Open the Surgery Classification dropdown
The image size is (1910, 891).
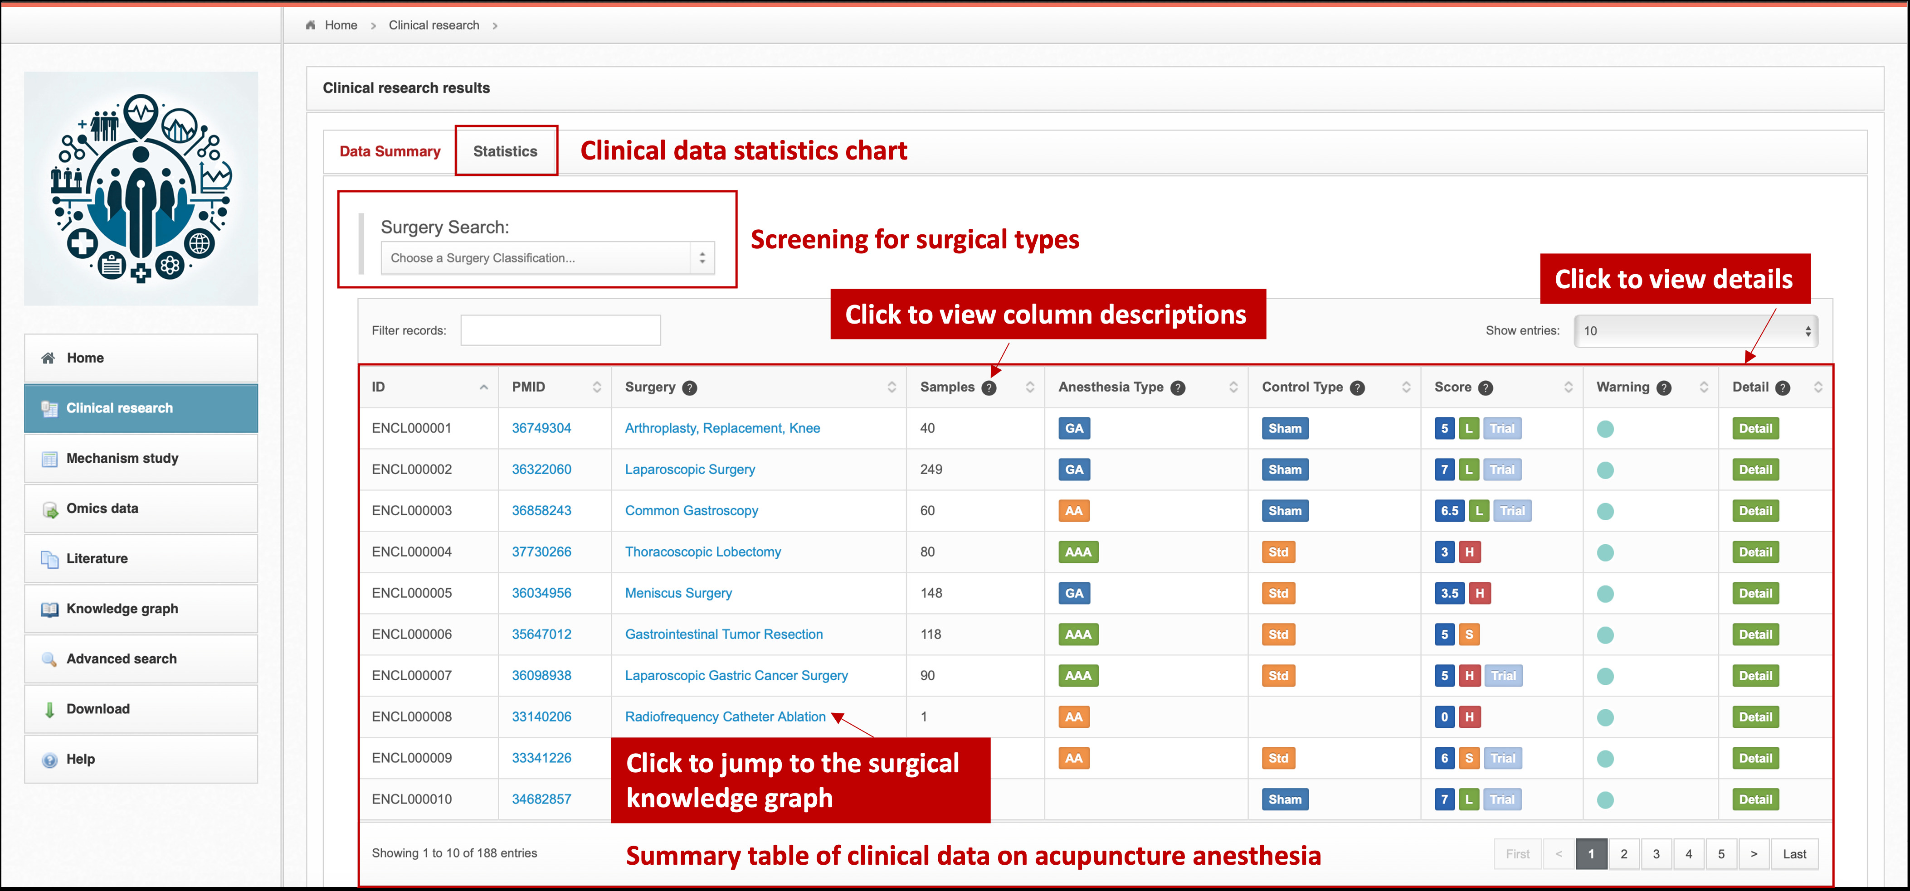[x=547, y=258]
